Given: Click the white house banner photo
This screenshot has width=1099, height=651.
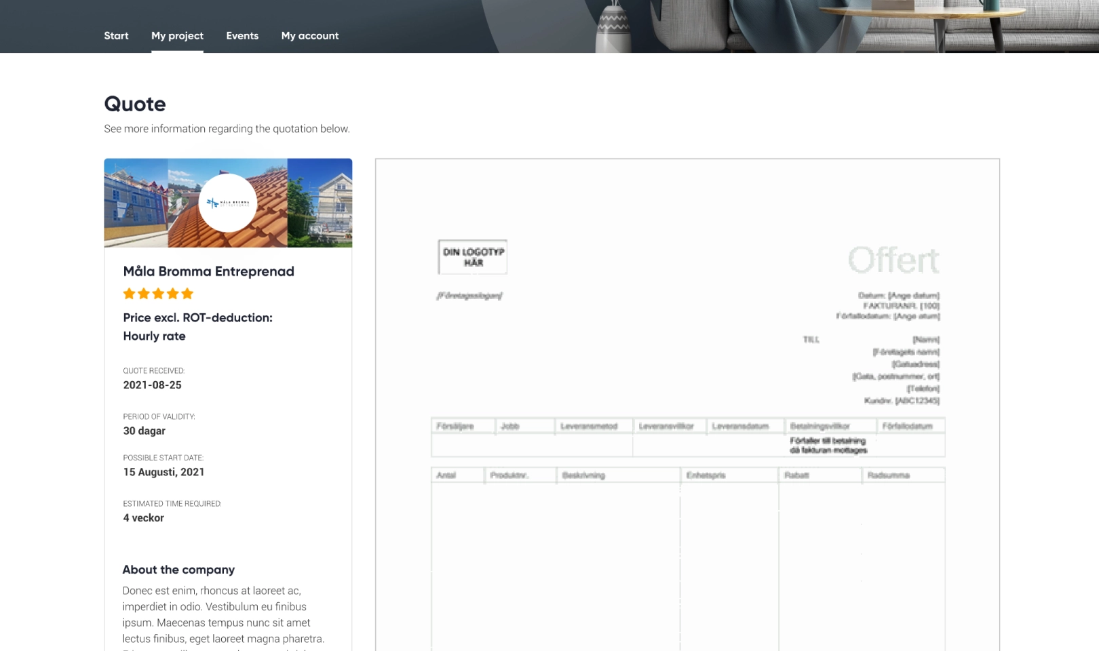Looking at the screenshot, I should click(x=320, y=203).
